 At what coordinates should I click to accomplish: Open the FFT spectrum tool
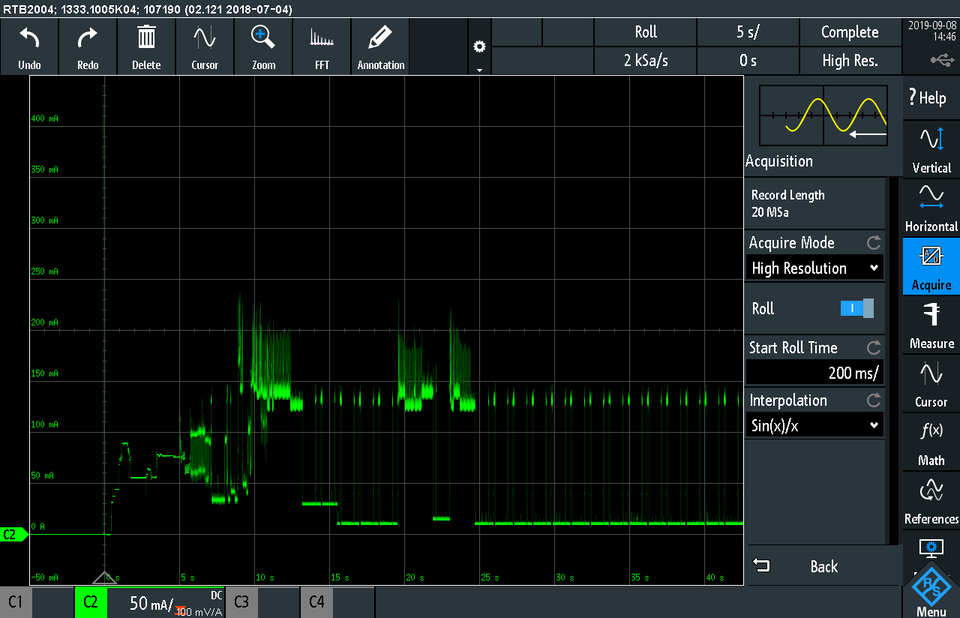(x=322, y=37)
